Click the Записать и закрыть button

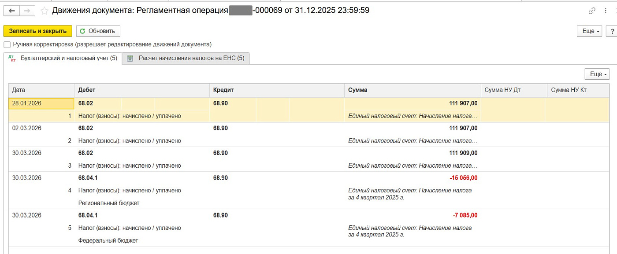coord(38,31)
